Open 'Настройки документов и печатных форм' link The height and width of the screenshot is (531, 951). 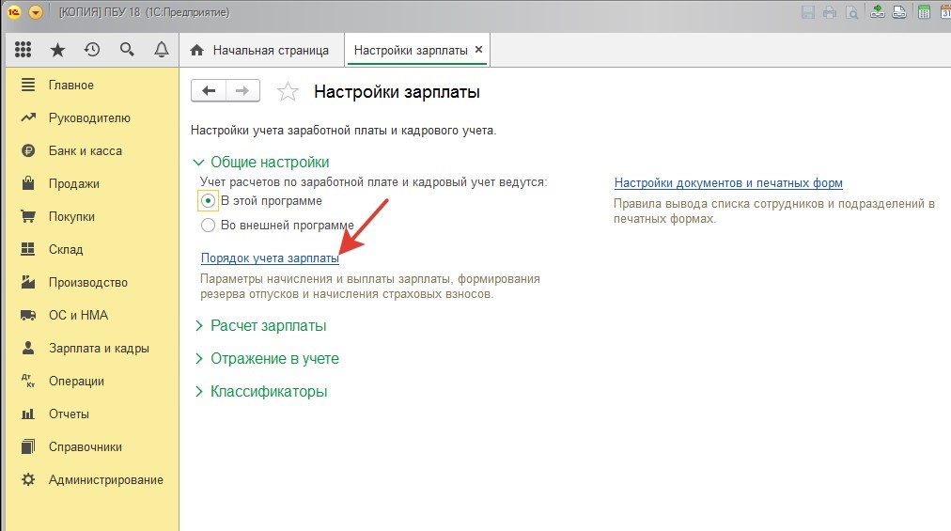pyautogui.click(x=728, y=182)
